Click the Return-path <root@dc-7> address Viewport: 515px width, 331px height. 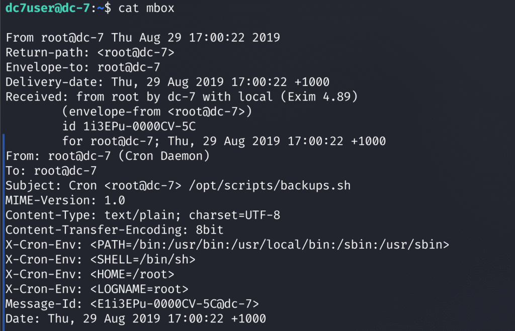coord(136,52)
